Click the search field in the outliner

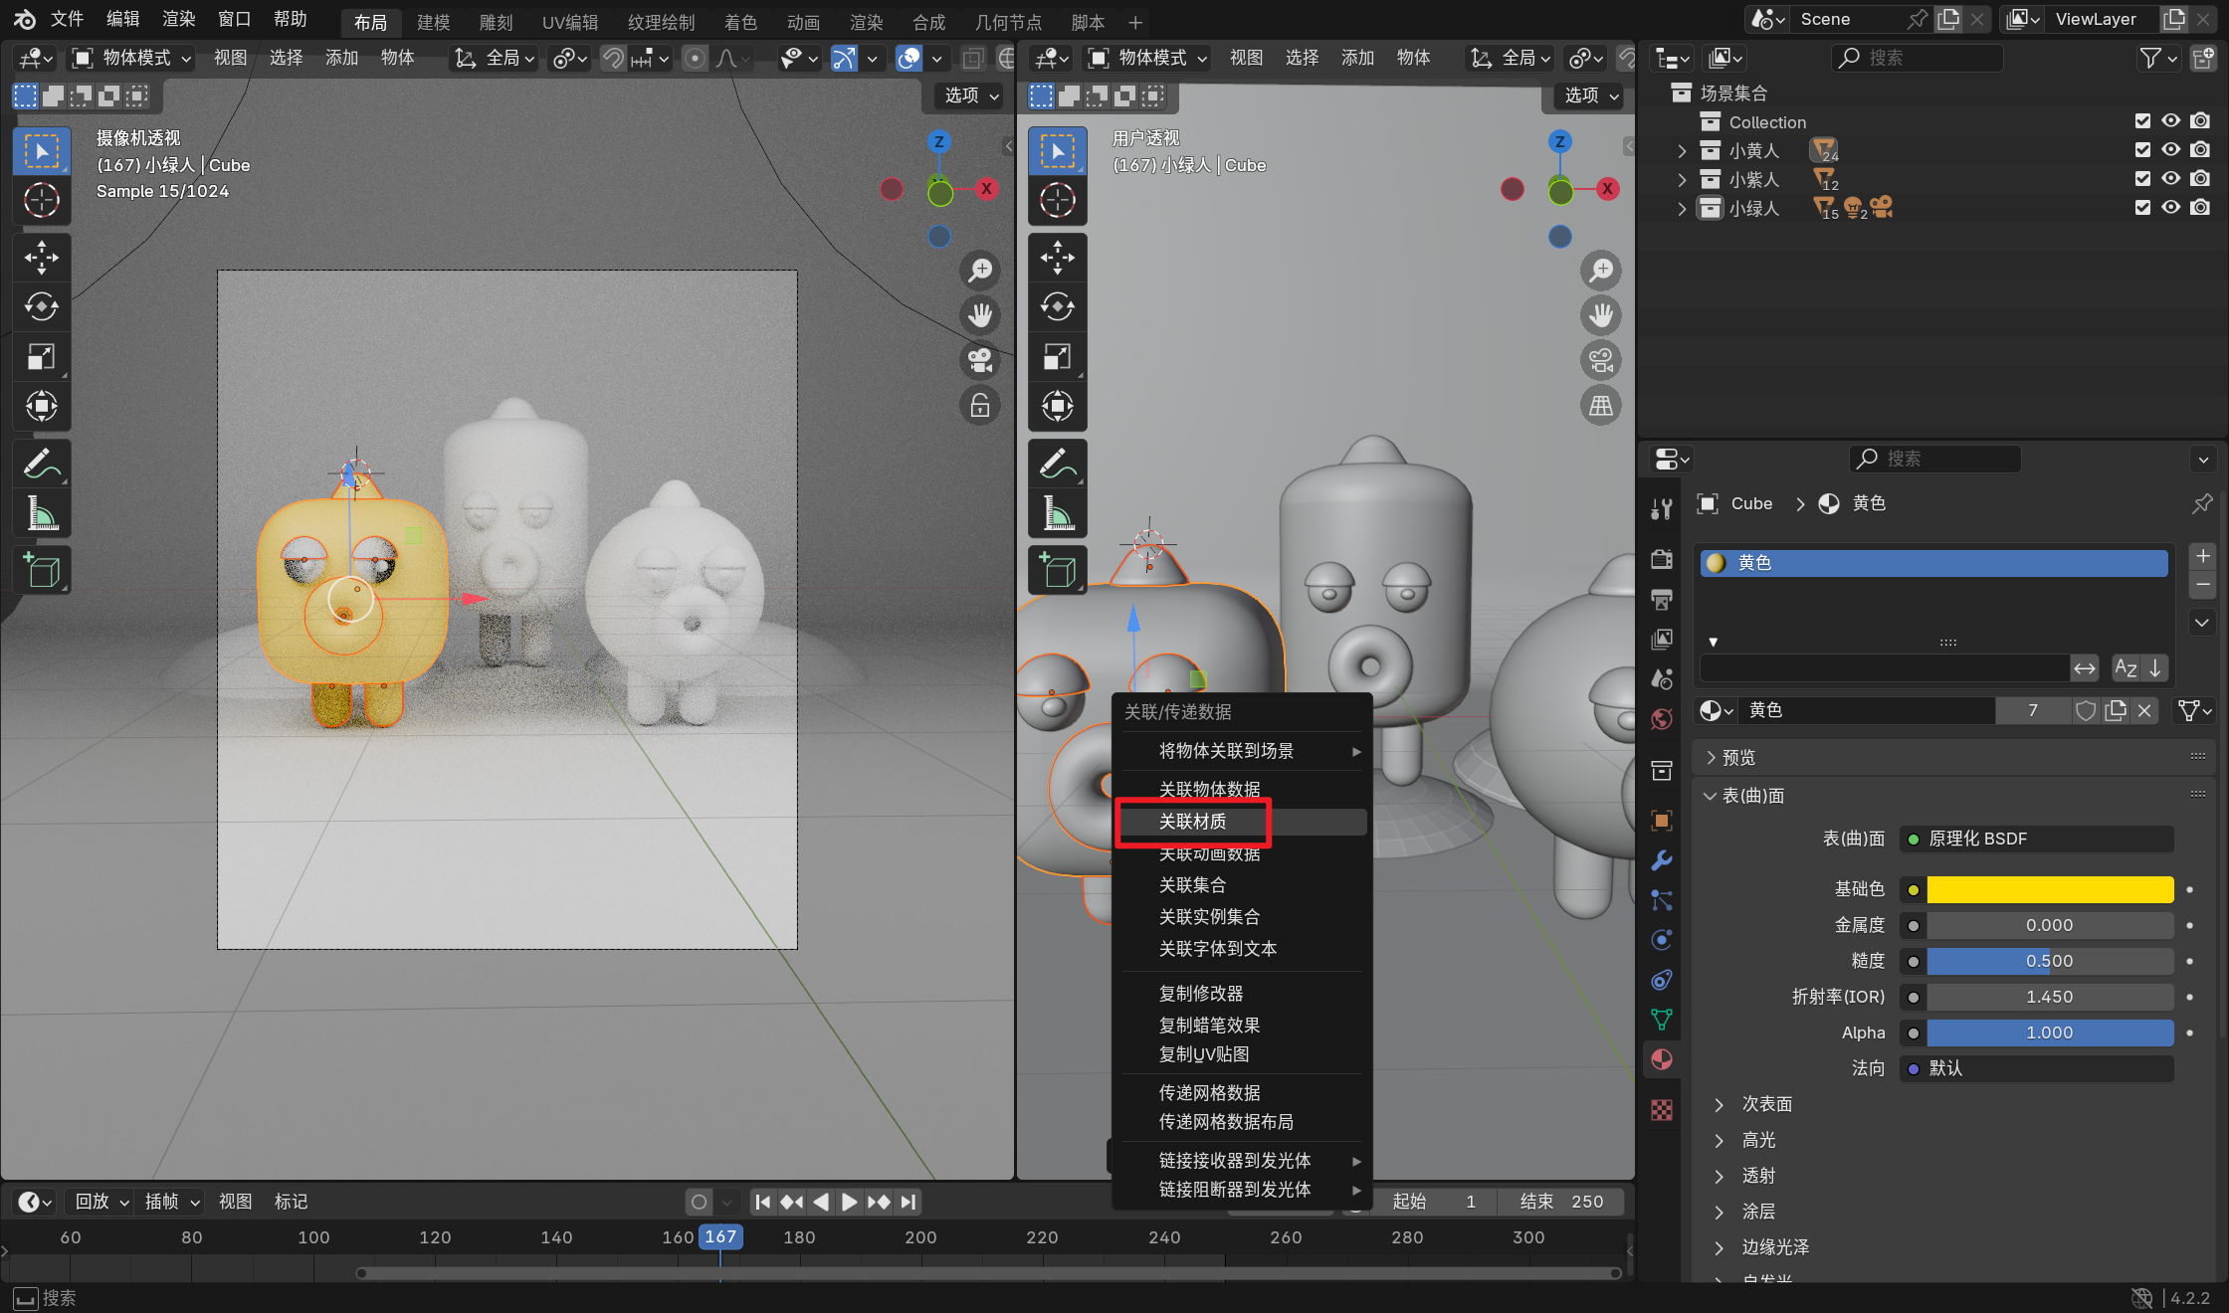click(x=1916, y=58)
